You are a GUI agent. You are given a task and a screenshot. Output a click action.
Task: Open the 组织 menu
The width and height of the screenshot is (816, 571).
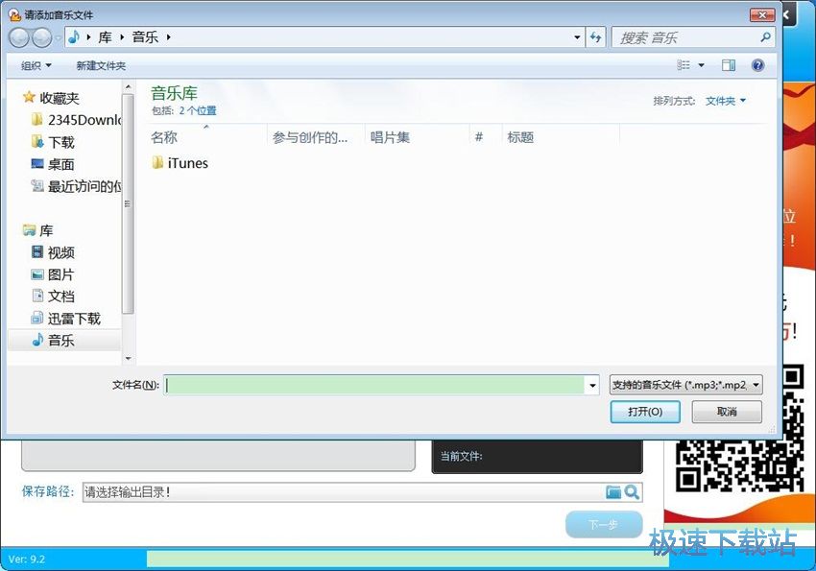(36, 65)
